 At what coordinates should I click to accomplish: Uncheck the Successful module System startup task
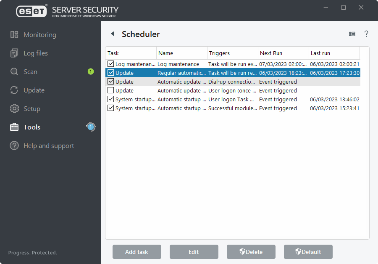click(x=111, y=108)
